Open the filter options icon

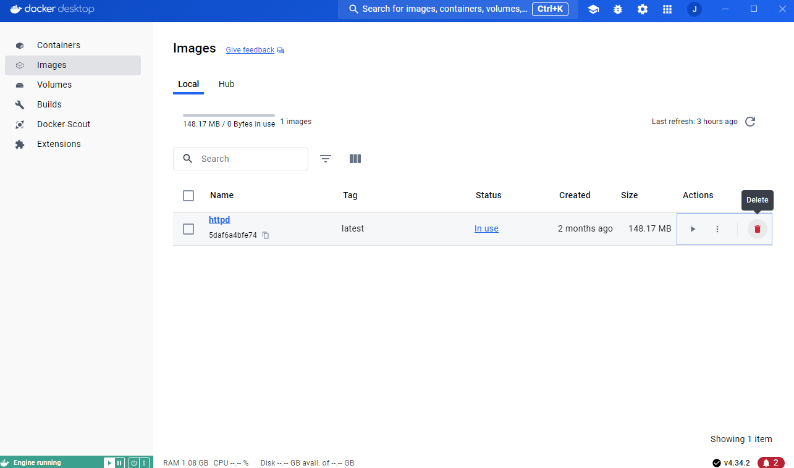[x=326, y=159]
